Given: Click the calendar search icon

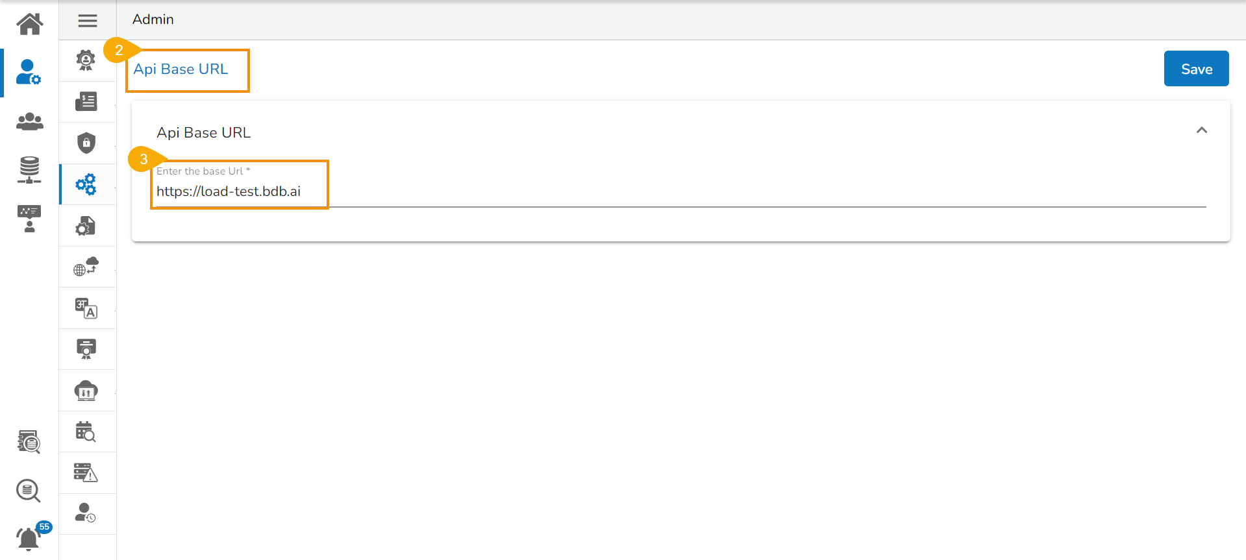Looking at the screenshot, I should coord(86,432).
